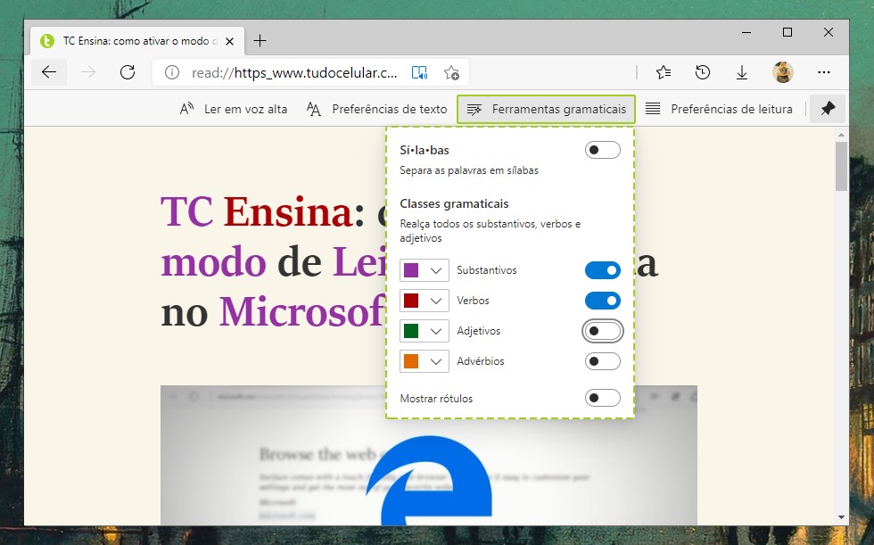
Task: Click the "Separa as palavras em sílabas" description
Action: click(x=469, y=170)
